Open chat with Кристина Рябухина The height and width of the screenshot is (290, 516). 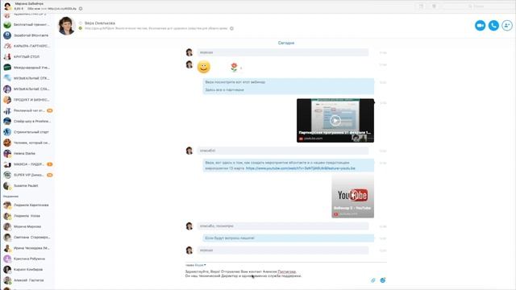coord(27,259)
